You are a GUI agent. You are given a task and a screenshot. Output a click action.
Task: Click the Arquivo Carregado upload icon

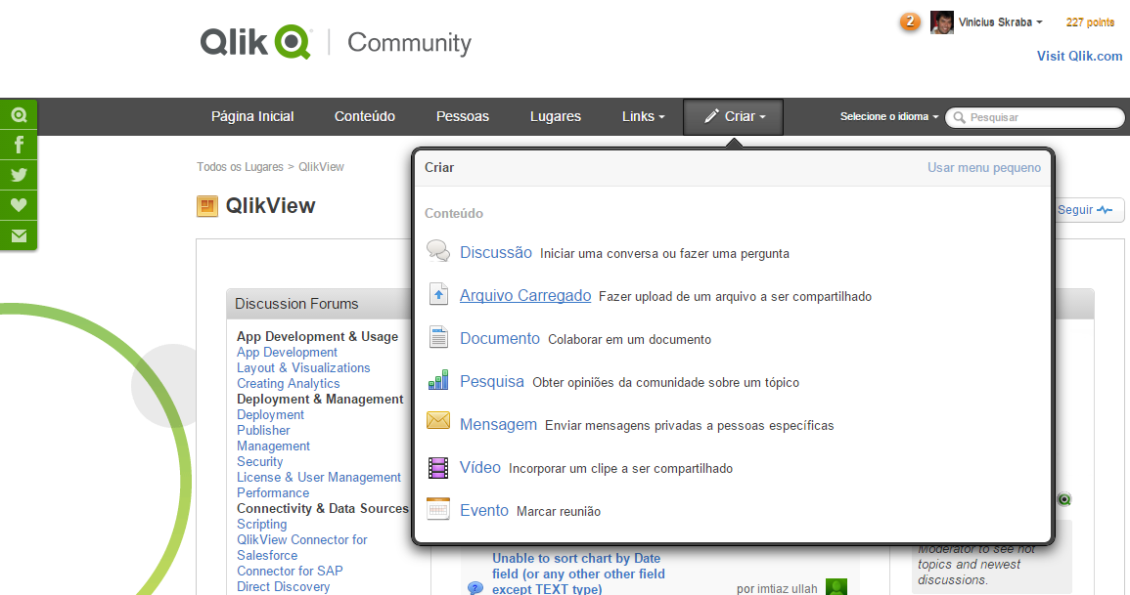point(438,294)
